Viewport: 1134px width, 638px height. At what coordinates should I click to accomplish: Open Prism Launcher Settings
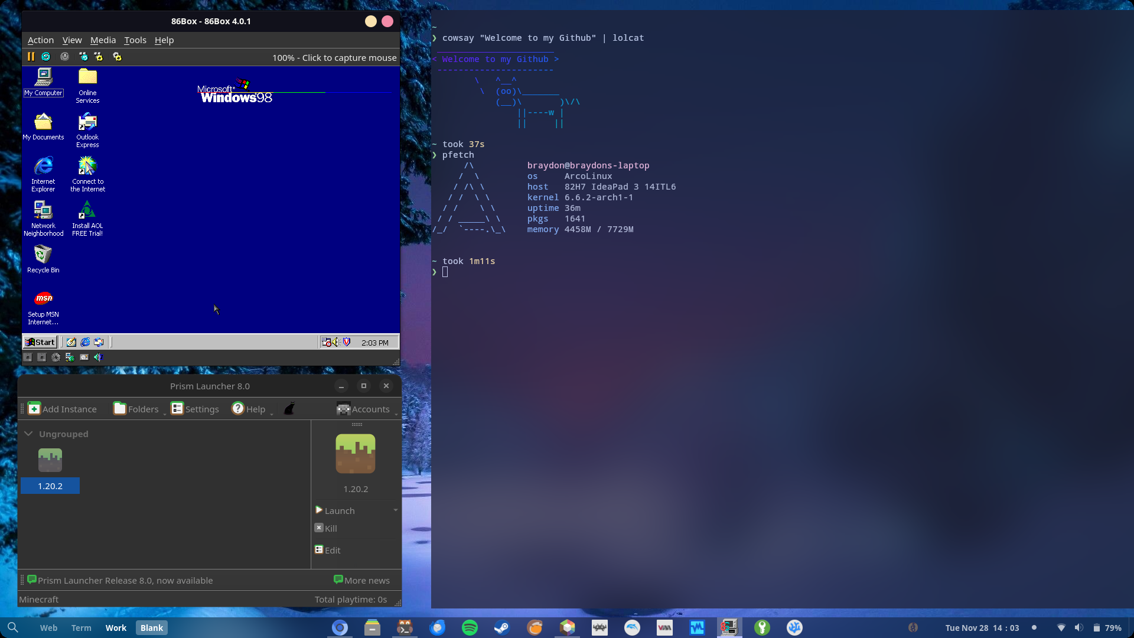click(x=195, y=409)
